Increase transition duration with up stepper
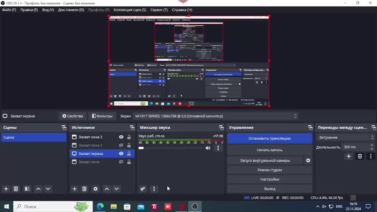This screenshot has width=377, height=212. coord(372,145)
